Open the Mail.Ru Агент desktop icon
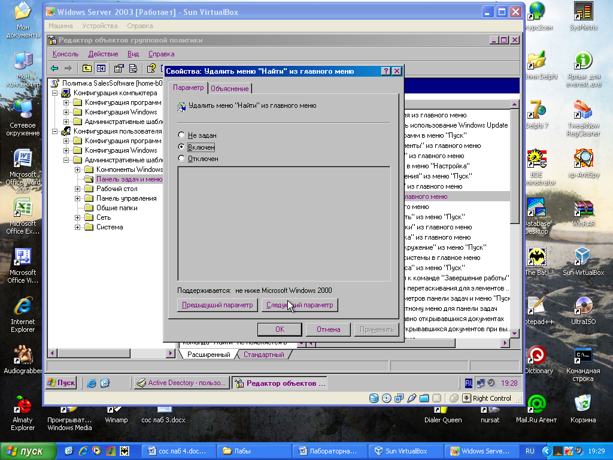613x460 pixels. 536,408
